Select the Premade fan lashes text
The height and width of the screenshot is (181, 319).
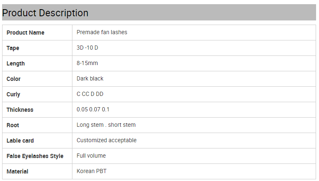(x=102, y=32)
